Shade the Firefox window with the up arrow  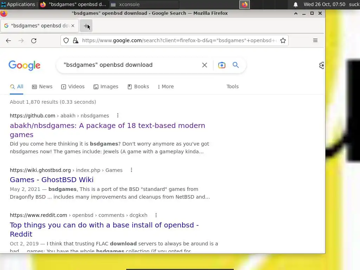click(x=296, y=13)
